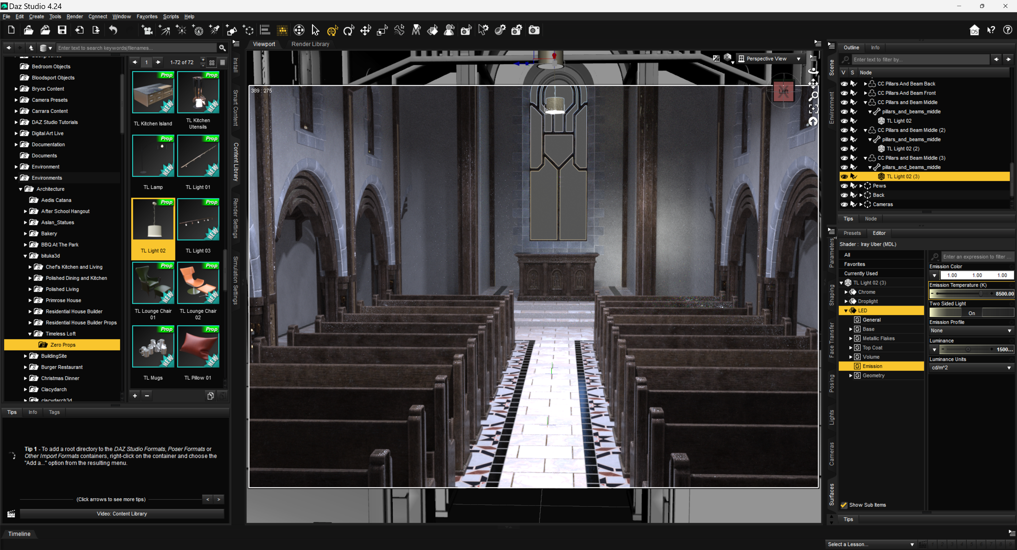
Task: Click the New file toolbar icon
Action: pyautogui.click(x=11, y=30)
